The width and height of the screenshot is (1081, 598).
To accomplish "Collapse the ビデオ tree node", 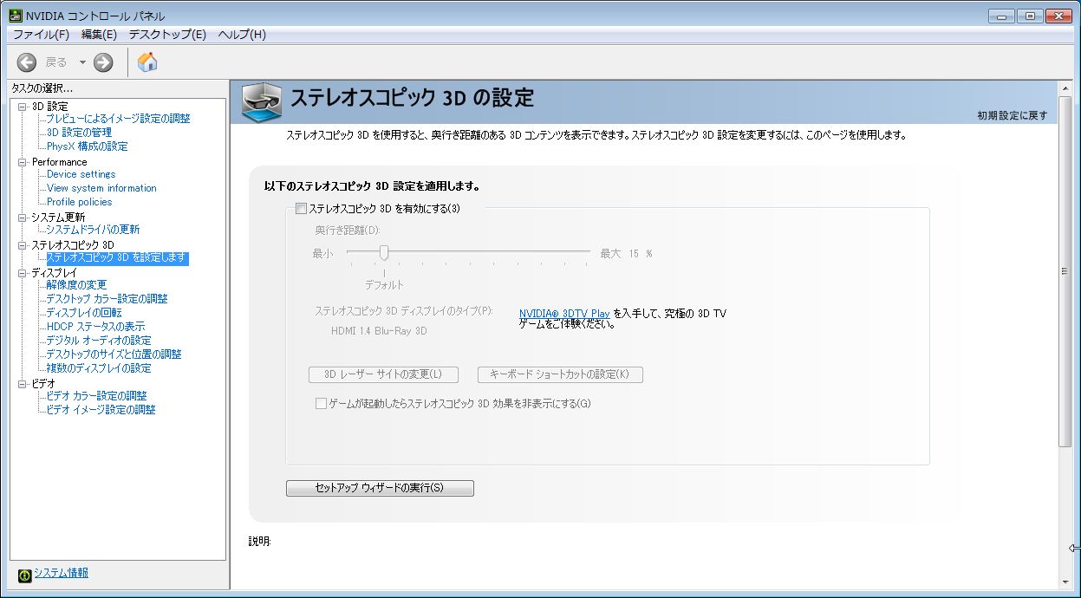I will point(23,384).
